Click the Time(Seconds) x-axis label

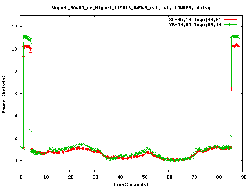pyautogui.click(x=131, y=184)
